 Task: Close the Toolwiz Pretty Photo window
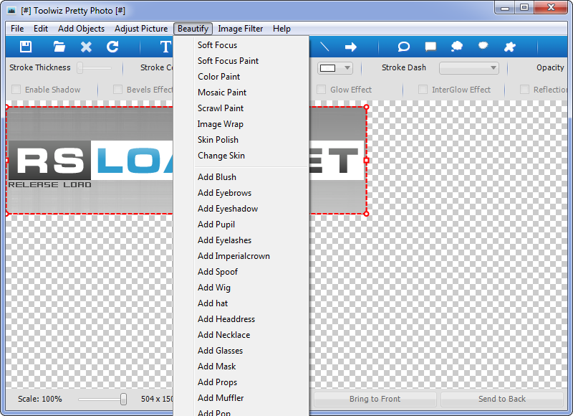point(552,8)
